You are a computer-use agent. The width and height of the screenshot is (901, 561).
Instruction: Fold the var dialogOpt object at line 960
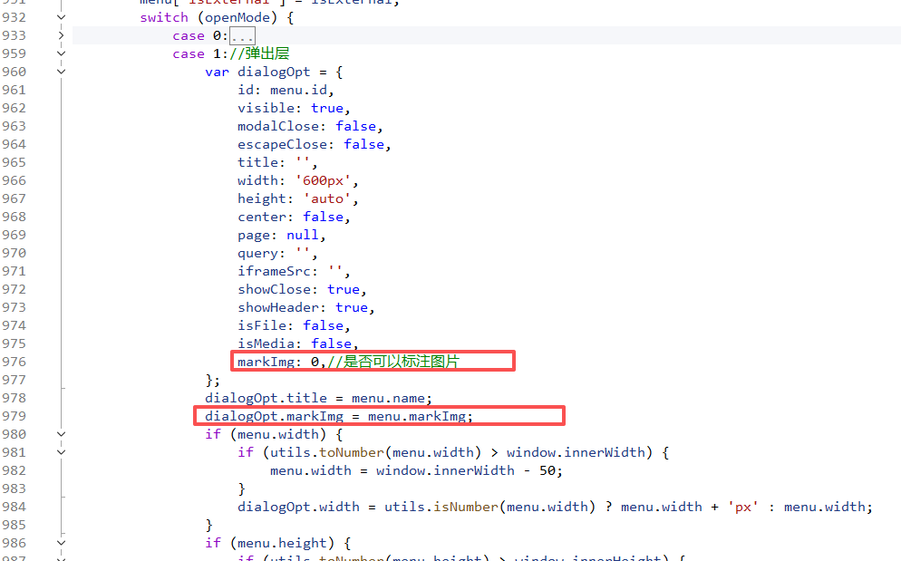pyautogui.click(x=61, y=72)
